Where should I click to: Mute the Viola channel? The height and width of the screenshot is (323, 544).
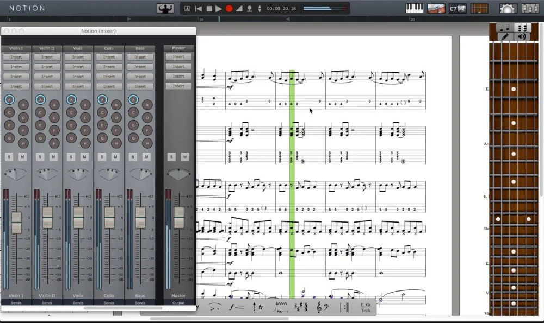click(84, 157)
